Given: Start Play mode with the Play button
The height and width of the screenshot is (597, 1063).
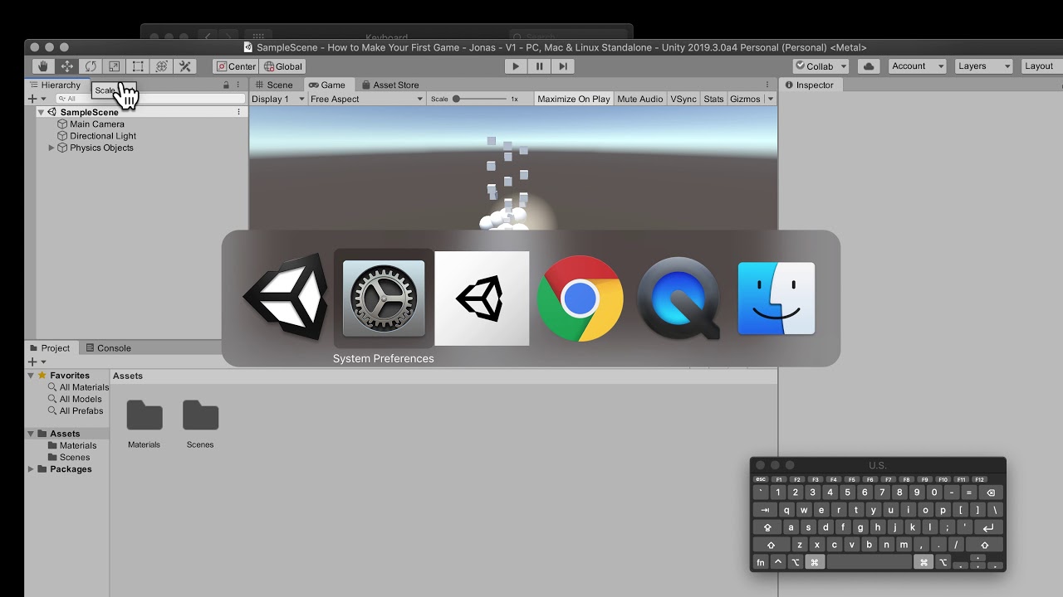Looking at the screenshot, I should click(516, 66).
